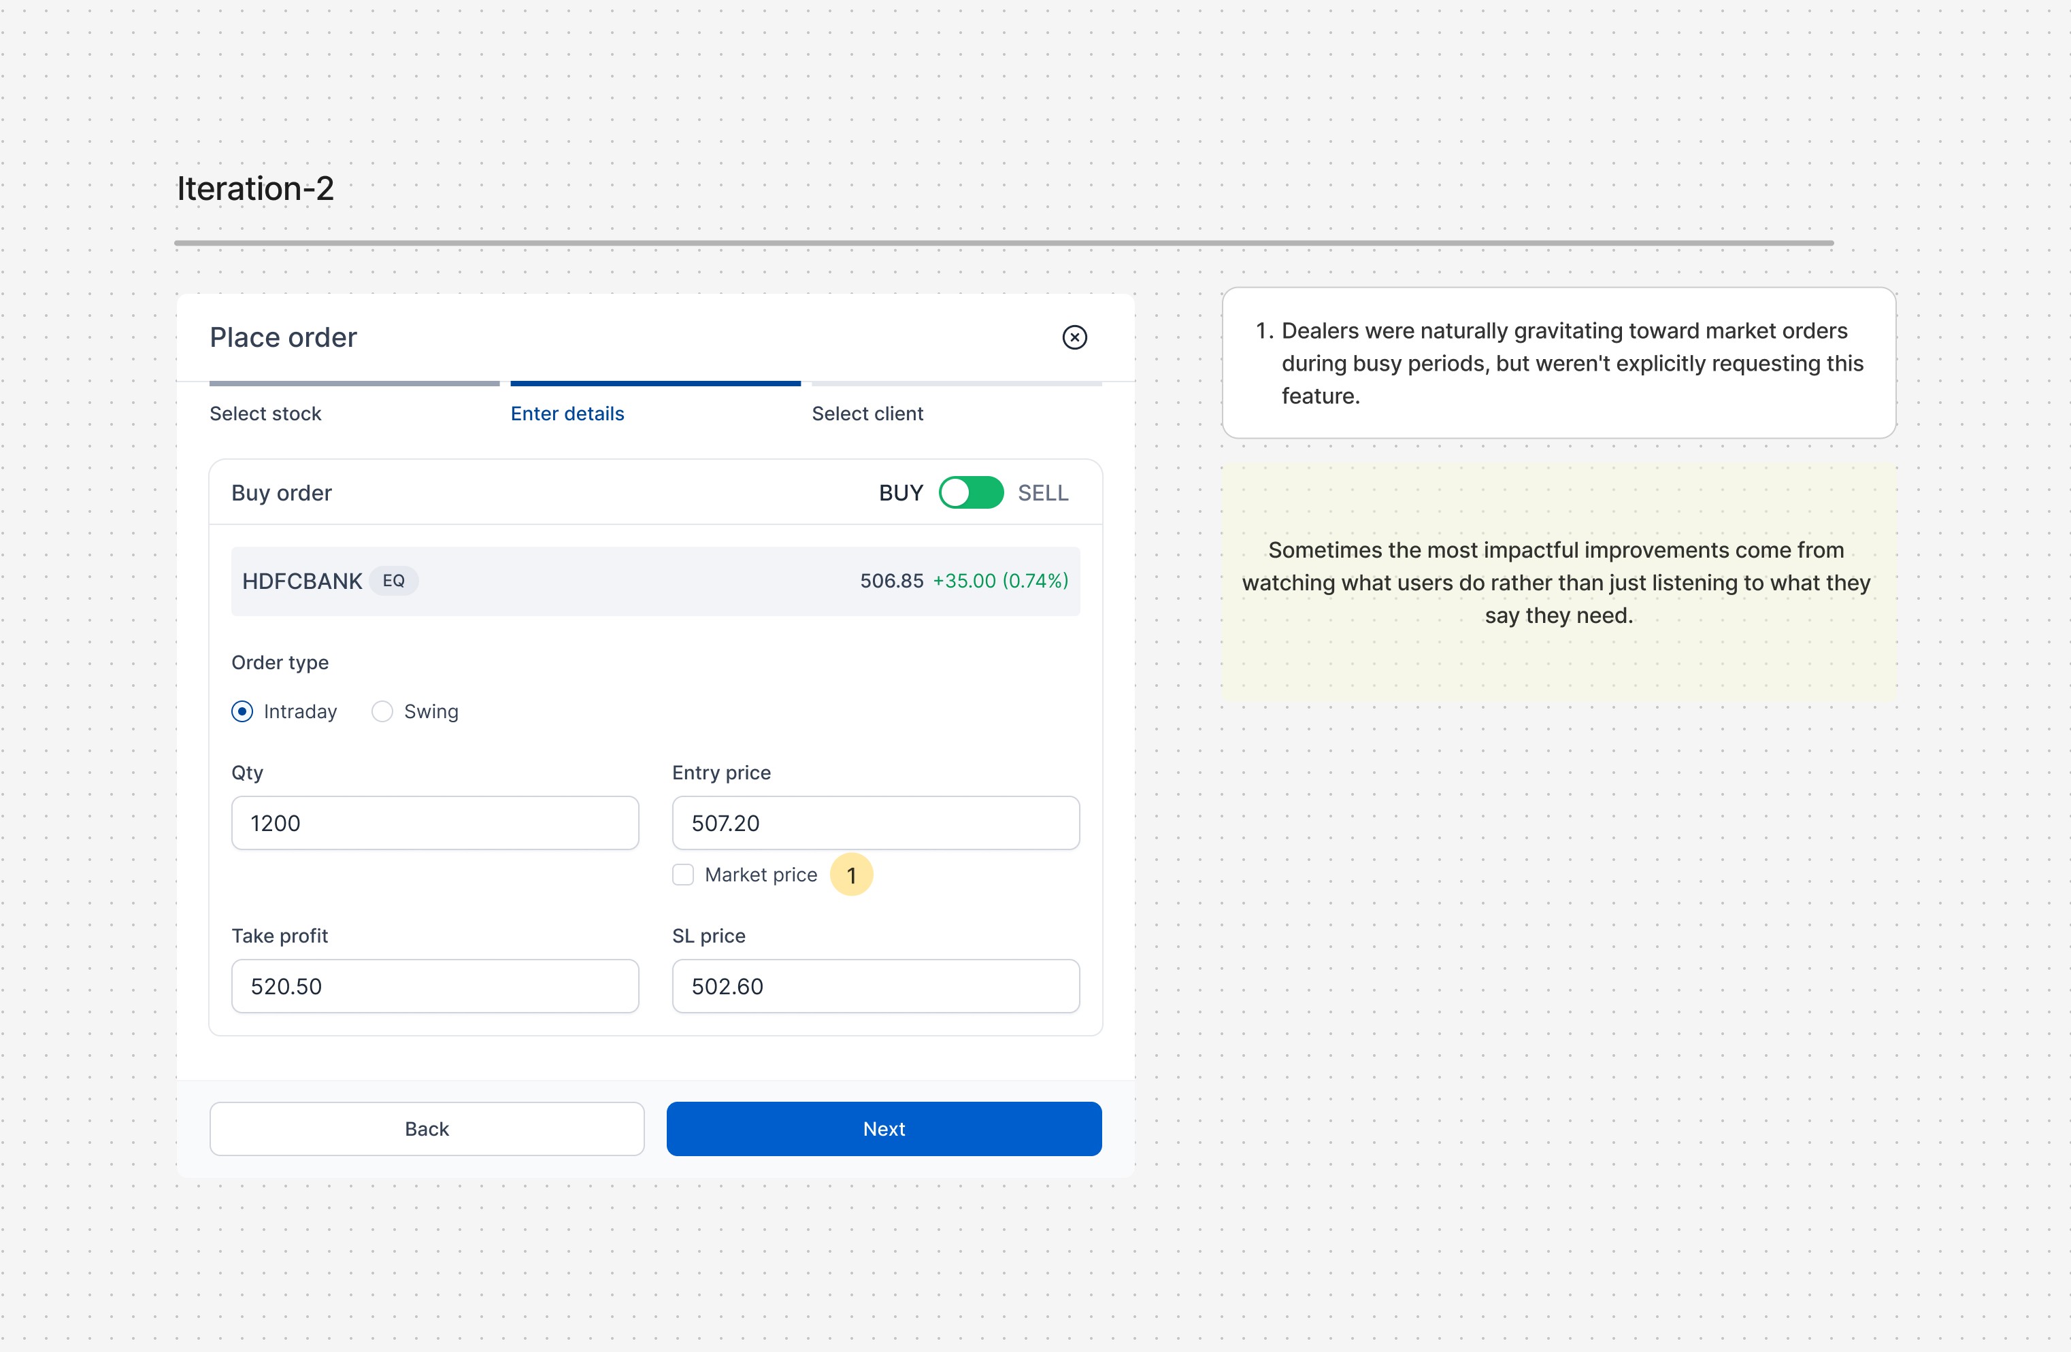Click the BUY label
The image size is (2071, 1352).
point(899,492)
